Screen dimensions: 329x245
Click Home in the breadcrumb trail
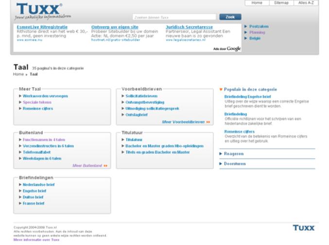(x=18, y=74)
